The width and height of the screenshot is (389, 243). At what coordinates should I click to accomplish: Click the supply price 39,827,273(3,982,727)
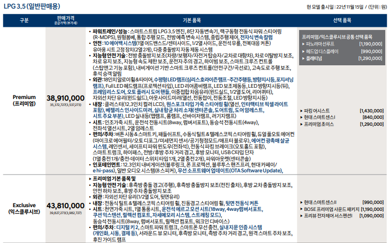pyautogui.click(x=65, y=212)
